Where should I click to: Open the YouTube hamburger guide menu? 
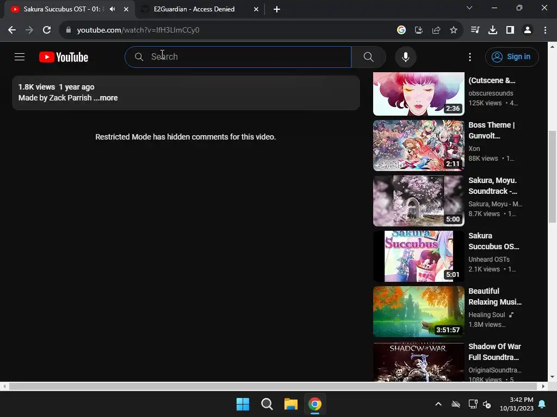point(20,56)
